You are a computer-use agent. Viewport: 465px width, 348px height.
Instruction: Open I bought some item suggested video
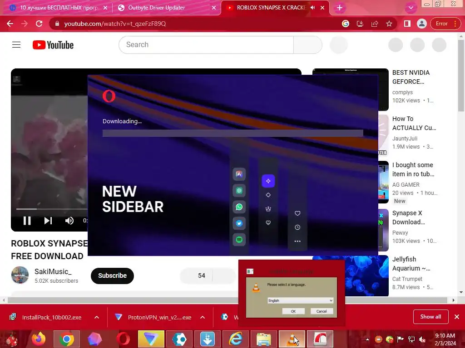coord(413,169)
